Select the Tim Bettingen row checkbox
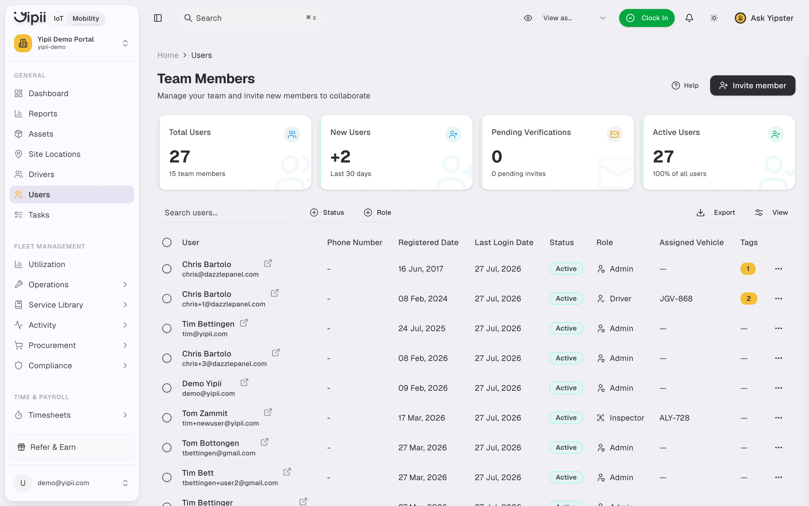The width and height of the screenshot is (809, 506). (167, 328)
